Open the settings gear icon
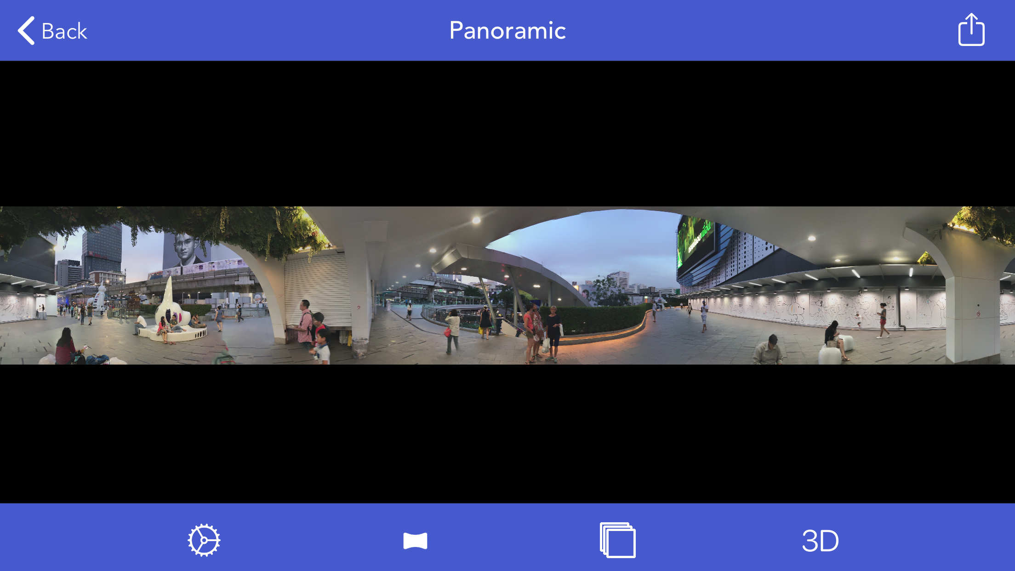Viewport: 1015px width, 571px height. coord(204,540)
